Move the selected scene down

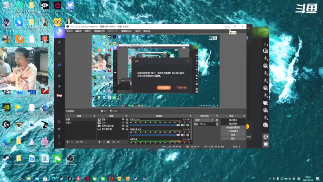point(82,142)
